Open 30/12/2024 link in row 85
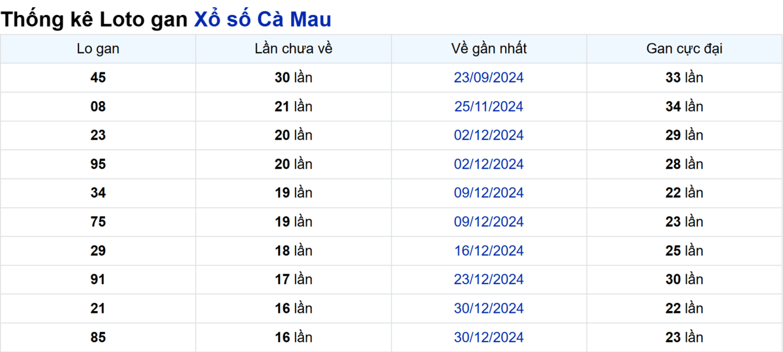 point(489,338)
